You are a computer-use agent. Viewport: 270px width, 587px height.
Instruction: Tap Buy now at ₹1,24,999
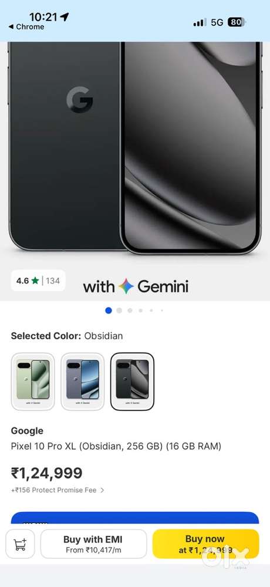coord(205,544)
